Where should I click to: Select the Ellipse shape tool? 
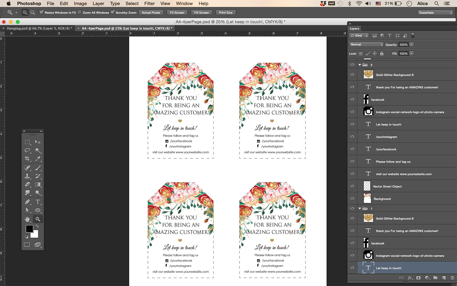pyautogui.click(x=38, y=210)
